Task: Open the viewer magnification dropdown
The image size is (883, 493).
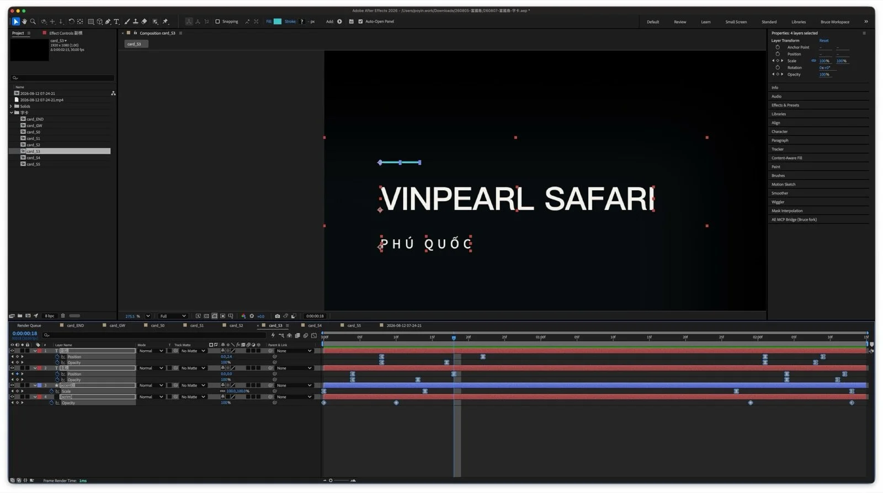Action: (148, 316)
